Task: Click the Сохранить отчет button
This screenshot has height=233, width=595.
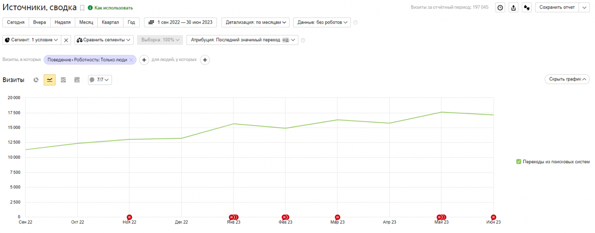Action: (x=557, y=8)
